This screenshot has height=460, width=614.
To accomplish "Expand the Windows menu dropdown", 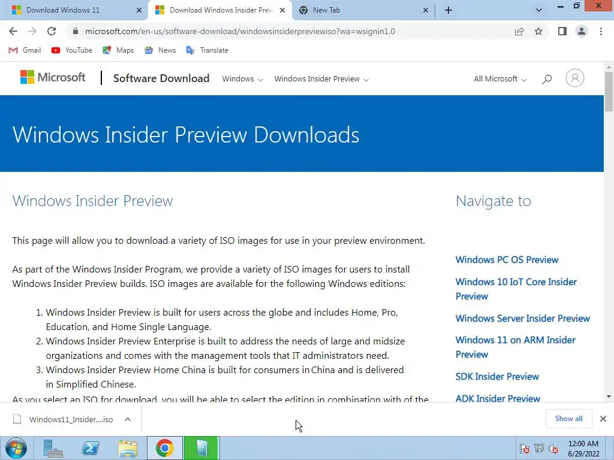I will pos(242,79).
